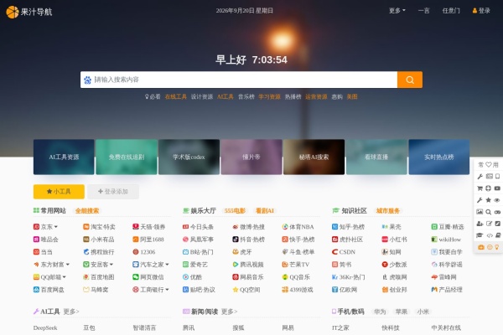Open the 秘塔AI搜索 card

[314, 157]
